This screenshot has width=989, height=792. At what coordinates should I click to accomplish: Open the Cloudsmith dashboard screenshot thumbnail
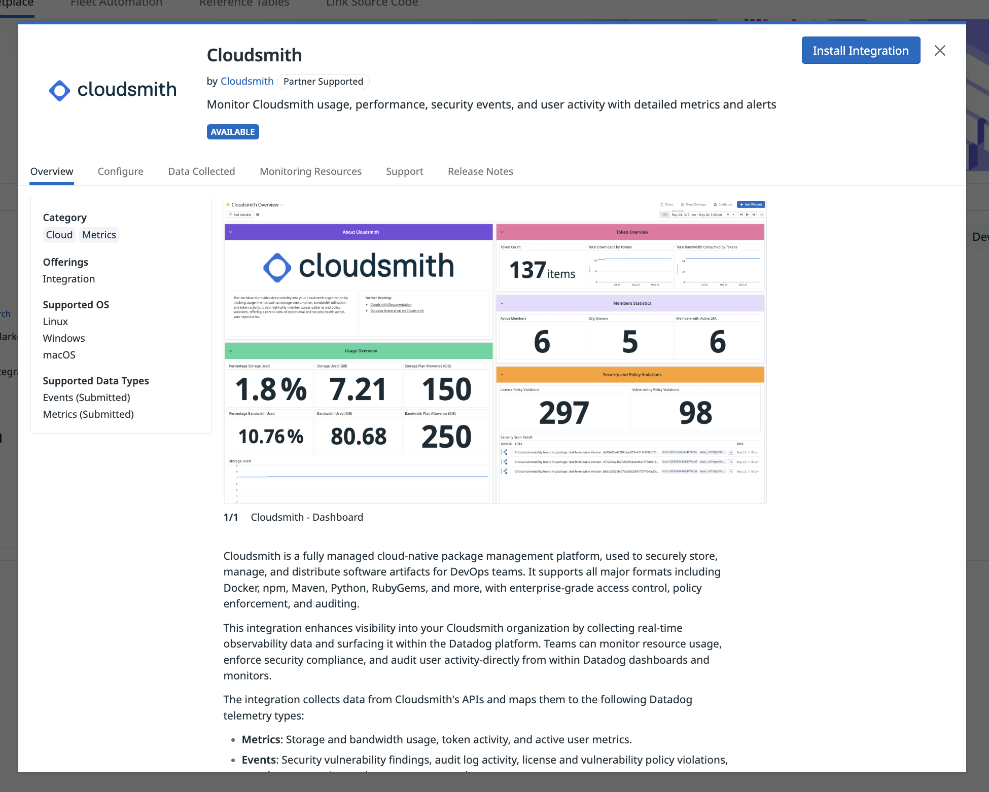(494, 351)
